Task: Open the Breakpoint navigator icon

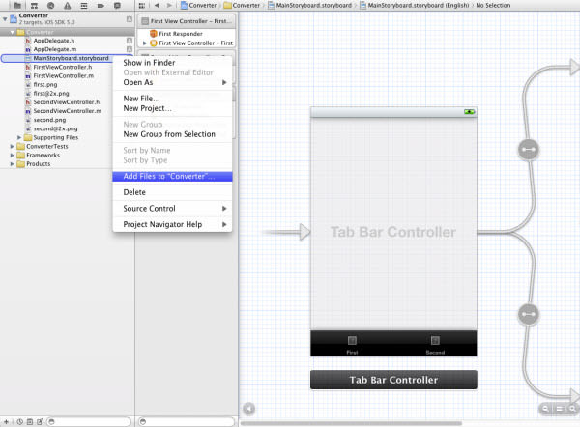Action: [101, 5]
